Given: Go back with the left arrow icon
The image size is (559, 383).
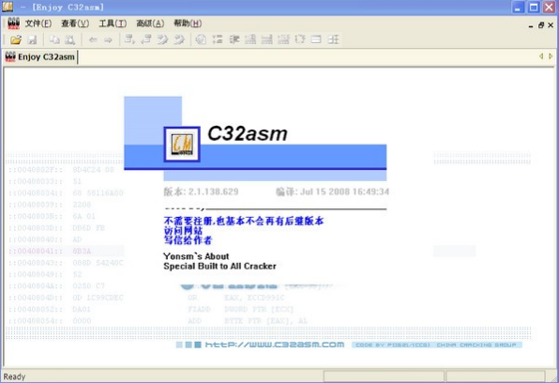Looking at the screenshot, I should [93, 39].
